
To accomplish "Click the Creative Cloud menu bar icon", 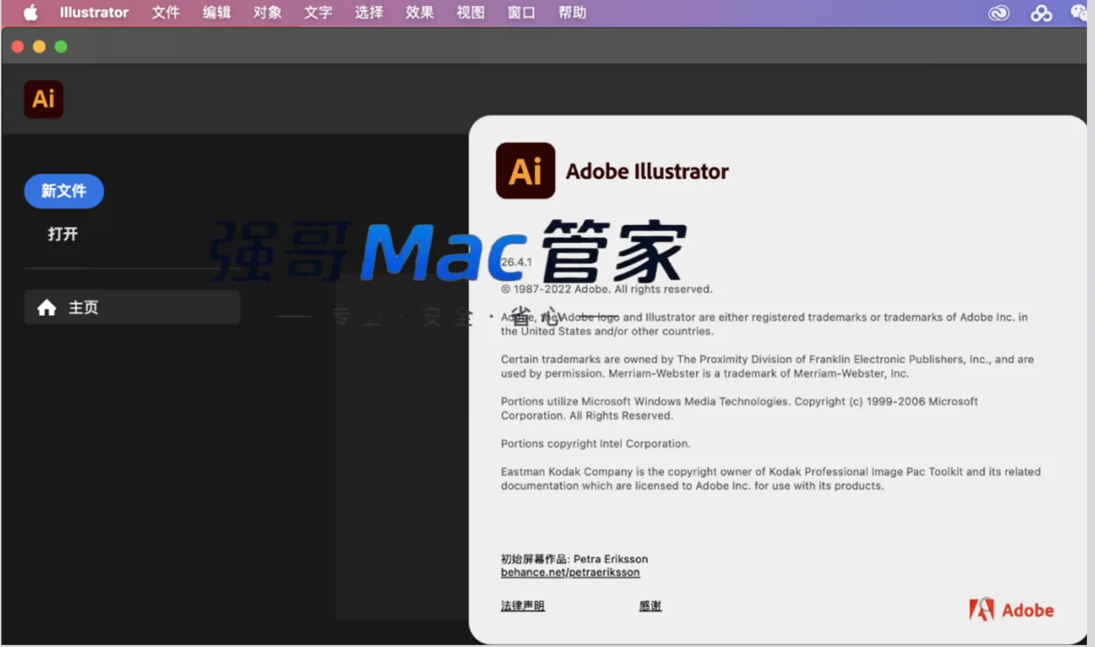I will 999,13.
